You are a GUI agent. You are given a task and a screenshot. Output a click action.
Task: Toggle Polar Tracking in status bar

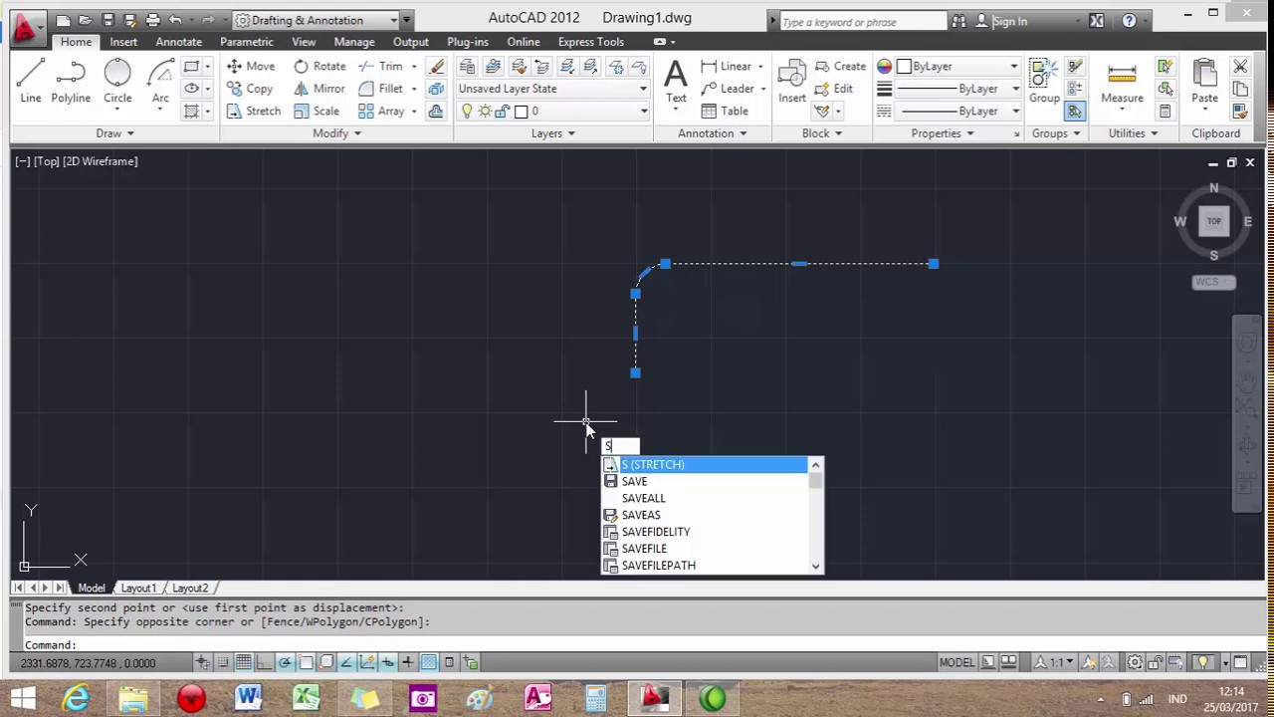[285, 662]
